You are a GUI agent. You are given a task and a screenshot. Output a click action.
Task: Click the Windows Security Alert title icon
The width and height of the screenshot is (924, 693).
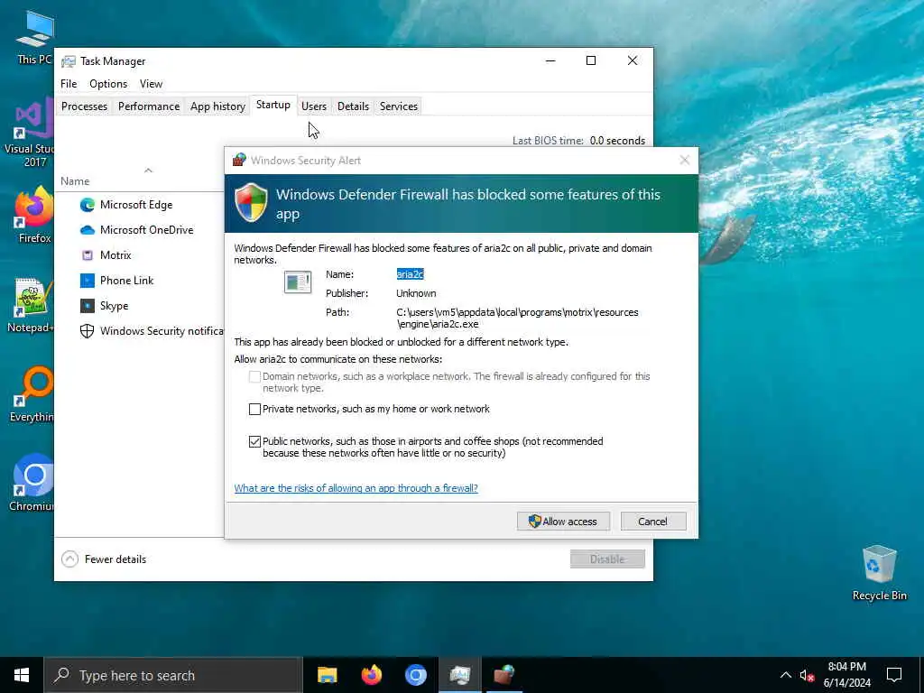pos(238,161)
